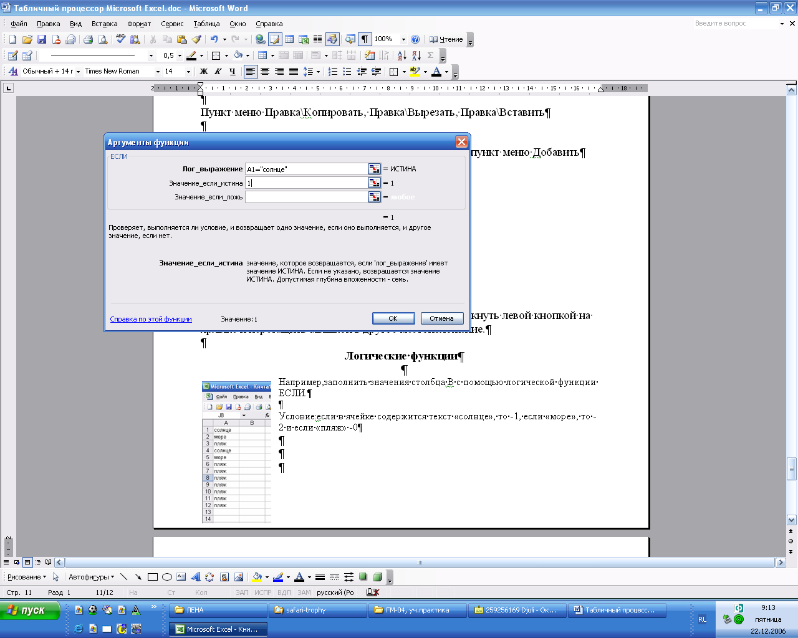Image resolution: width=798 pixels, height=638 pixels.
Task: Open the zoom 100% dropdown
Action: [x=403, y=39]
